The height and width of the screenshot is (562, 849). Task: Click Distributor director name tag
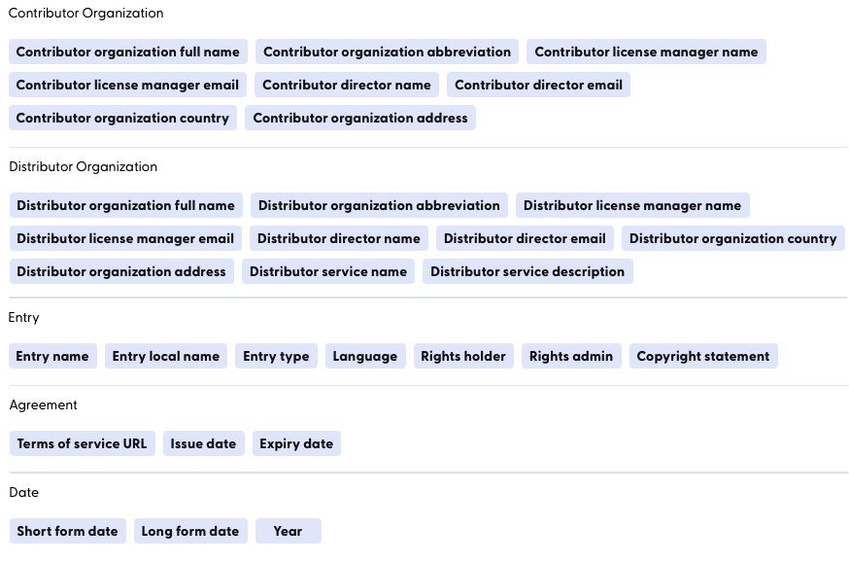338,238
